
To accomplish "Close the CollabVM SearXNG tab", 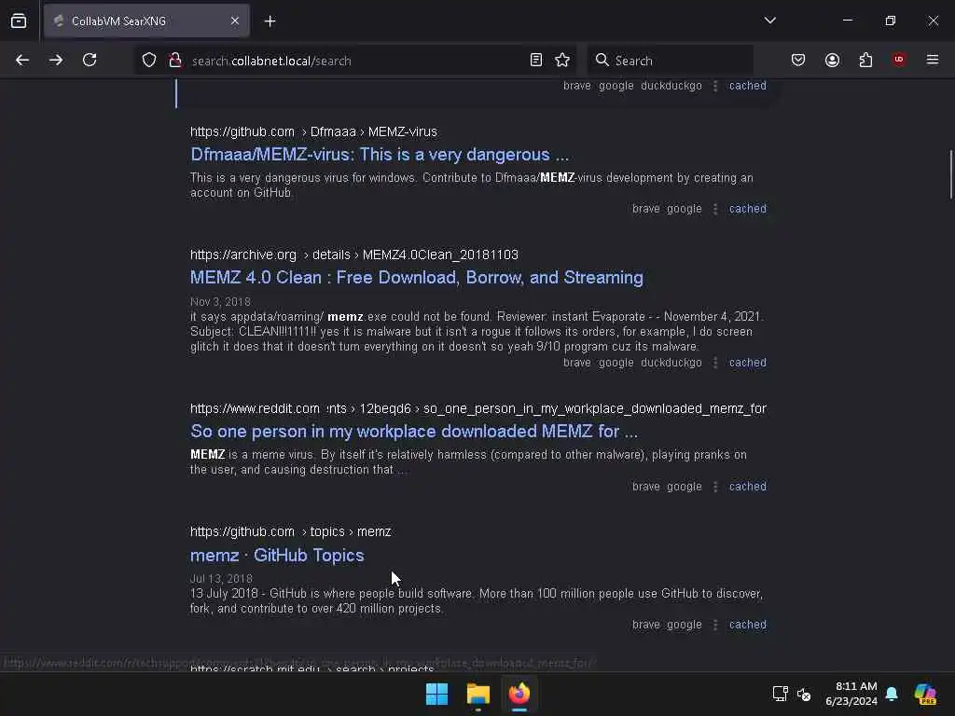I will click(x=235, y=21).
